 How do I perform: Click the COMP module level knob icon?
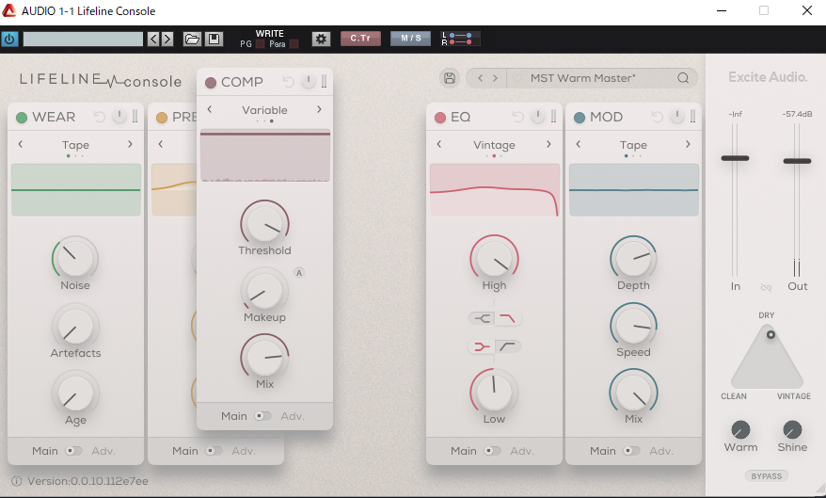[309, 81]
